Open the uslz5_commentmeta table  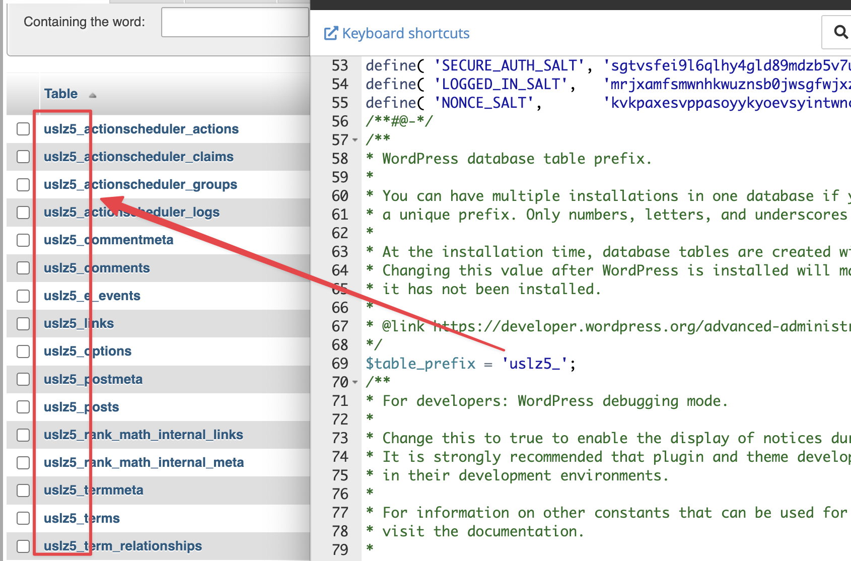pos(108,240)
